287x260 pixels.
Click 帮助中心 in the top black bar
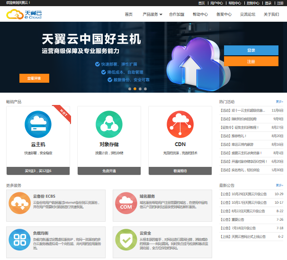point(235,3)
